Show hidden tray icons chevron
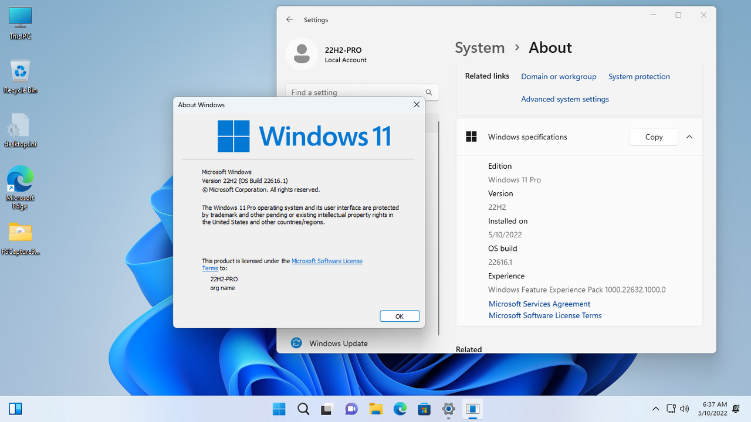The image size is (751, 422). [656, 409]
